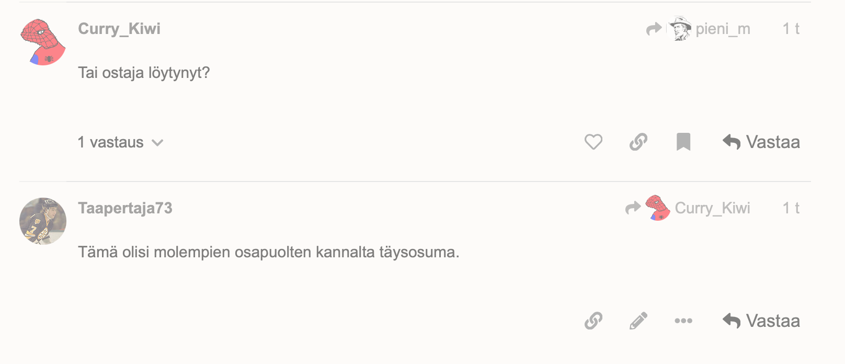Viewport: 845px width, 364px height.
Task: Click the 1 t timestamp on Taapertaja73's post
Action: (791, 208)
